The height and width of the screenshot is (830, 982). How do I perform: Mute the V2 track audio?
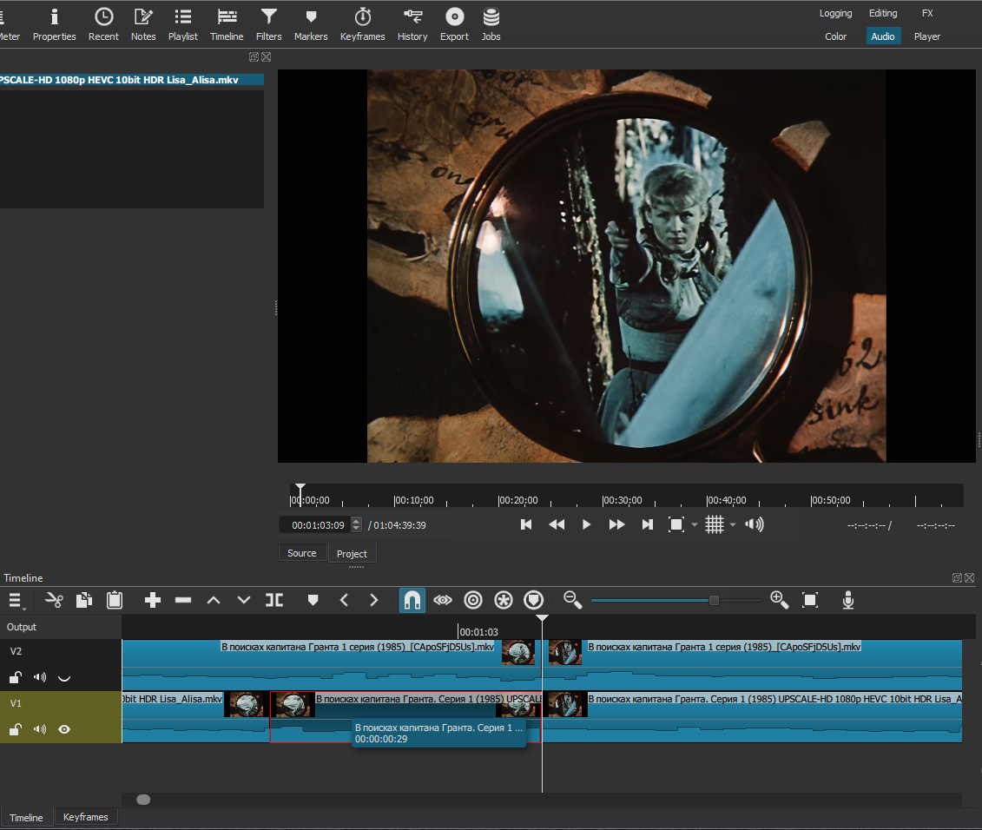tap(40, 677)
